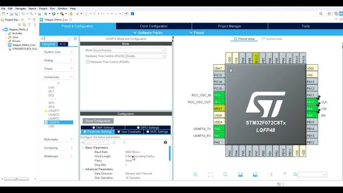
Task: Click the save icon in the toolbar
Action: [x=12, y=14]
